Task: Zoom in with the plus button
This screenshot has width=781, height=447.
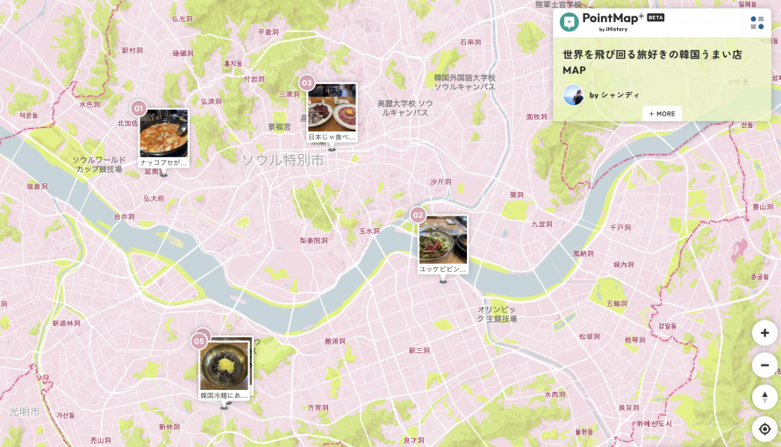Action: [x=764, y=333]
